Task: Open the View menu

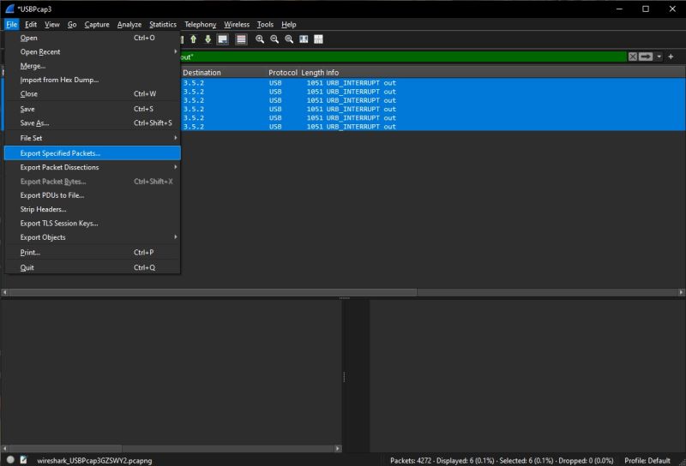Action: pyautogui.click(x=52, y=25)
